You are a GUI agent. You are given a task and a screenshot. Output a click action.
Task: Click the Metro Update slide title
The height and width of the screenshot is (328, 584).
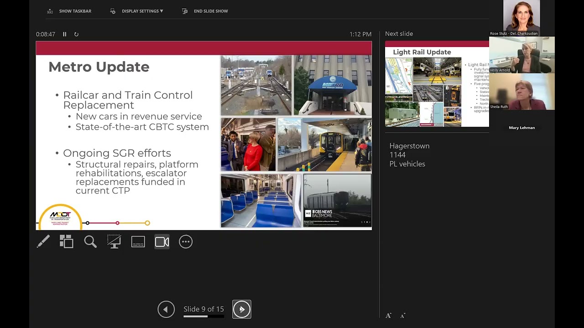99,67
